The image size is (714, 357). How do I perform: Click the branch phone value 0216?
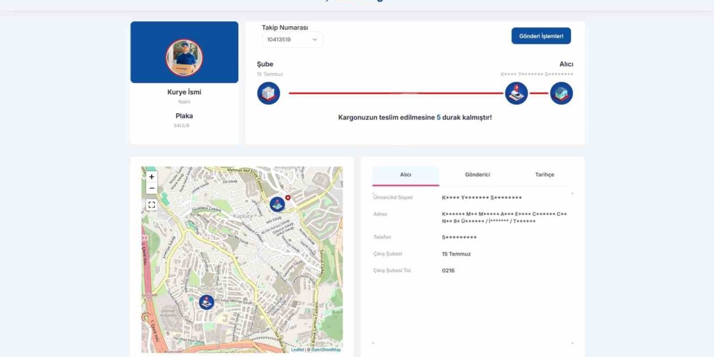(x=448, y=271)
